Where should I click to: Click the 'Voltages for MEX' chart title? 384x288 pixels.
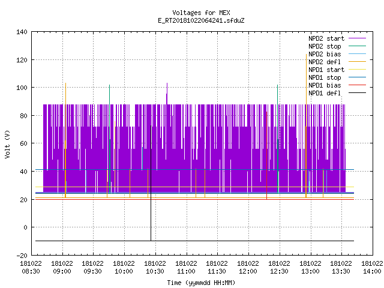(201, 13)
